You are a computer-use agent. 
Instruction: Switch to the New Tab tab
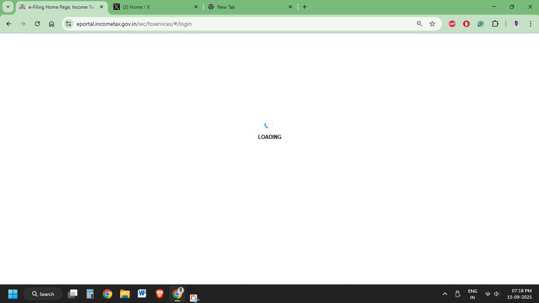click(250, 7)
